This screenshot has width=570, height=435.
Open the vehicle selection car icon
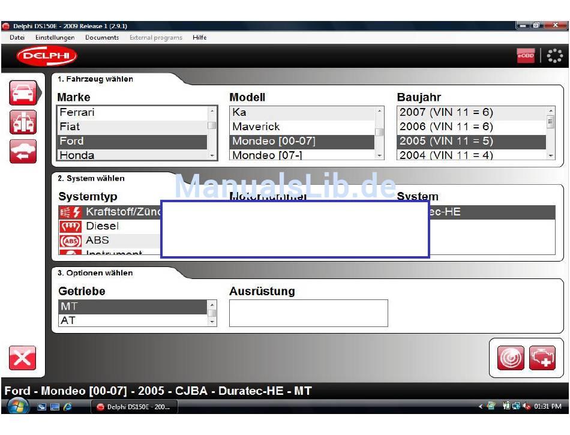point(23,93)
